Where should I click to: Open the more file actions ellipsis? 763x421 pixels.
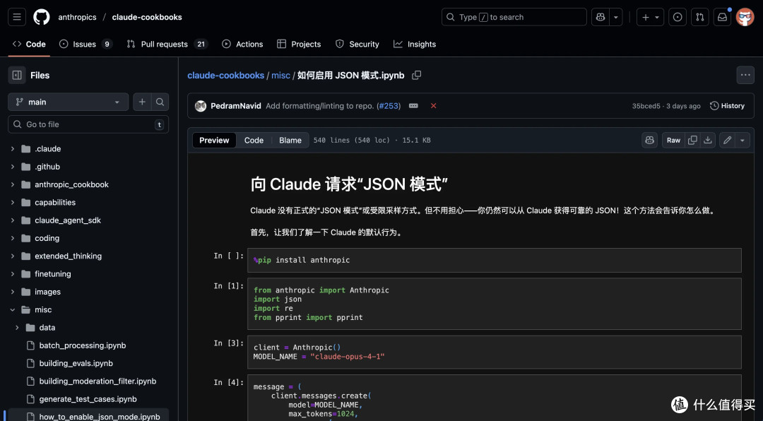745,75
